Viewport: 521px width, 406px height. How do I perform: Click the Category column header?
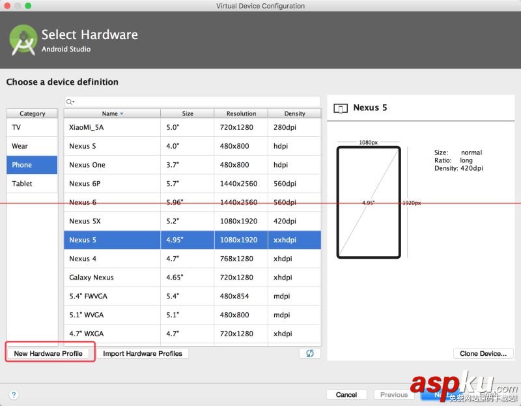(32, 113)
